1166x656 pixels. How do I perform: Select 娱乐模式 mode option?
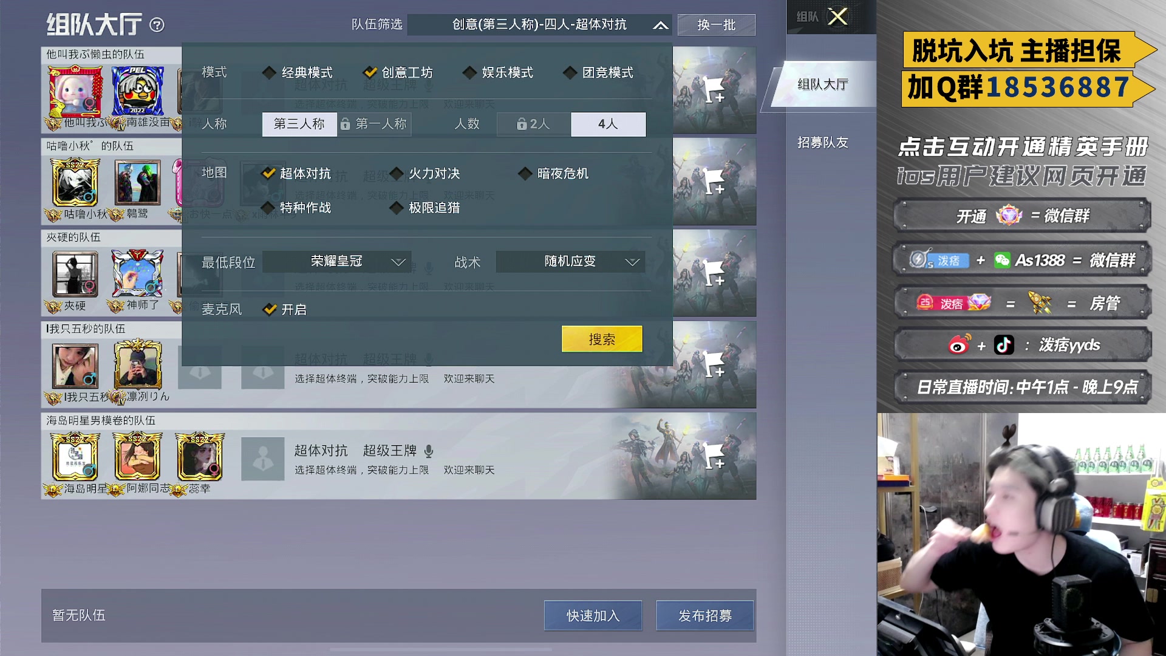[498, 73]
